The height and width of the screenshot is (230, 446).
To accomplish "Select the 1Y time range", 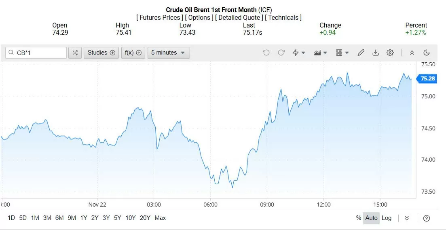I will [84, 218].
